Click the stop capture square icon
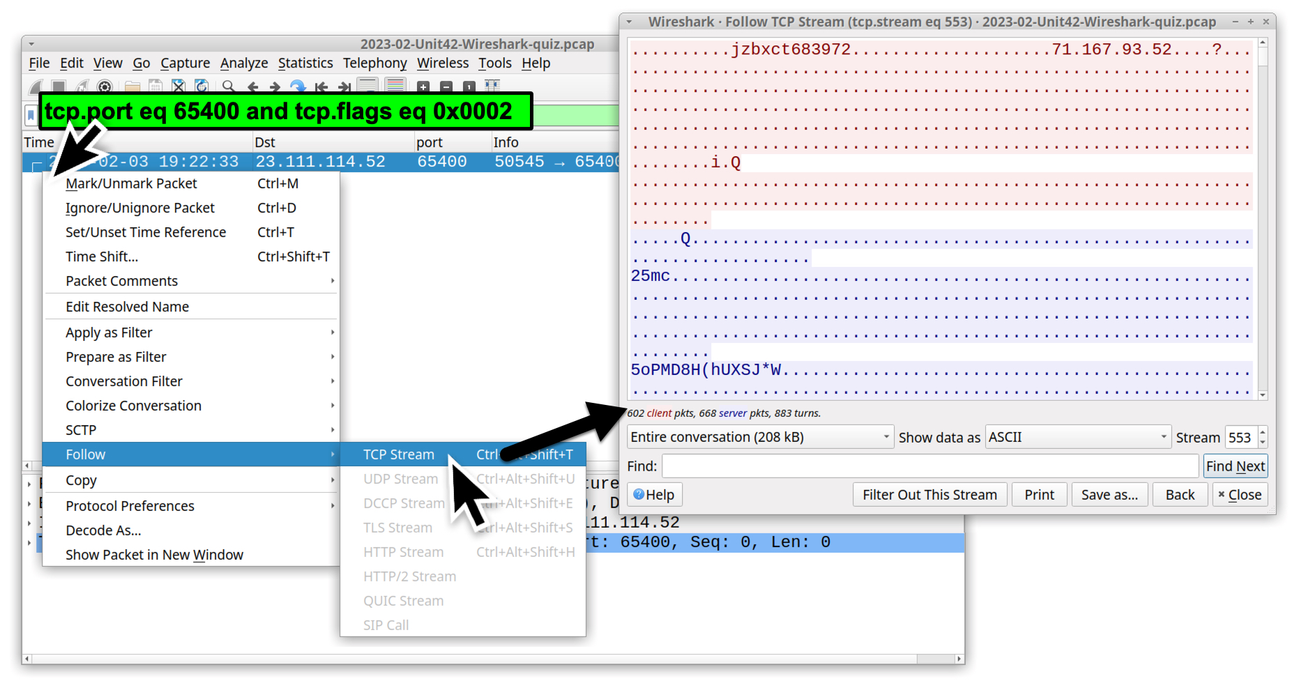The width and height of the screenshot is (1290, 681). 59,86
